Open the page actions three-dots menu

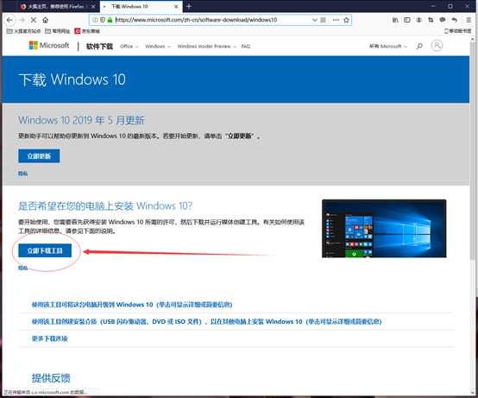336,20
